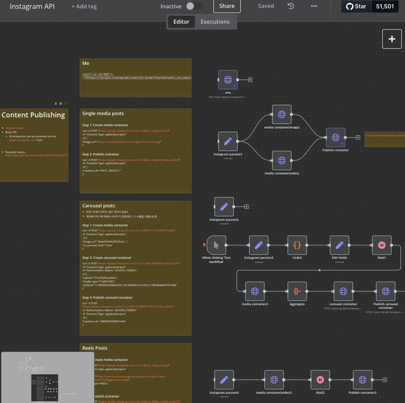Add a node after Publish container output
This screenshot has height=403, width=405.
358,137
